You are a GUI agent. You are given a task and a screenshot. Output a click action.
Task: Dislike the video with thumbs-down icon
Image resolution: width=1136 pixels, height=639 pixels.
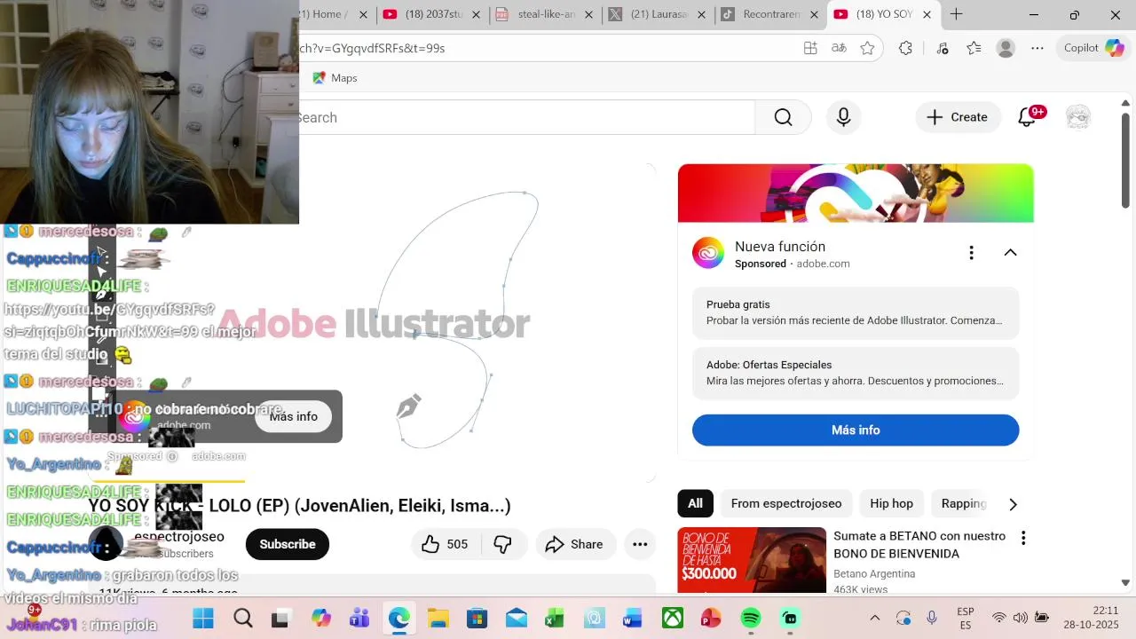(x=503, y=544)
